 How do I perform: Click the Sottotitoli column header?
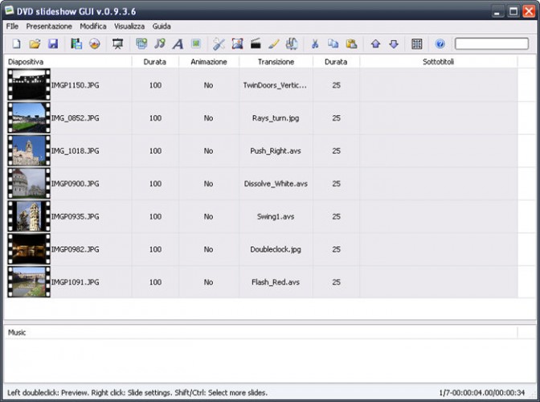point(438,61)
